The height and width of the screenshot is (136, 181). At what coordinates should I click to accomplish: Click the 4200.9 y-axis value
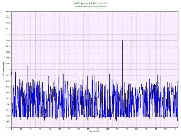pos(8,17)
